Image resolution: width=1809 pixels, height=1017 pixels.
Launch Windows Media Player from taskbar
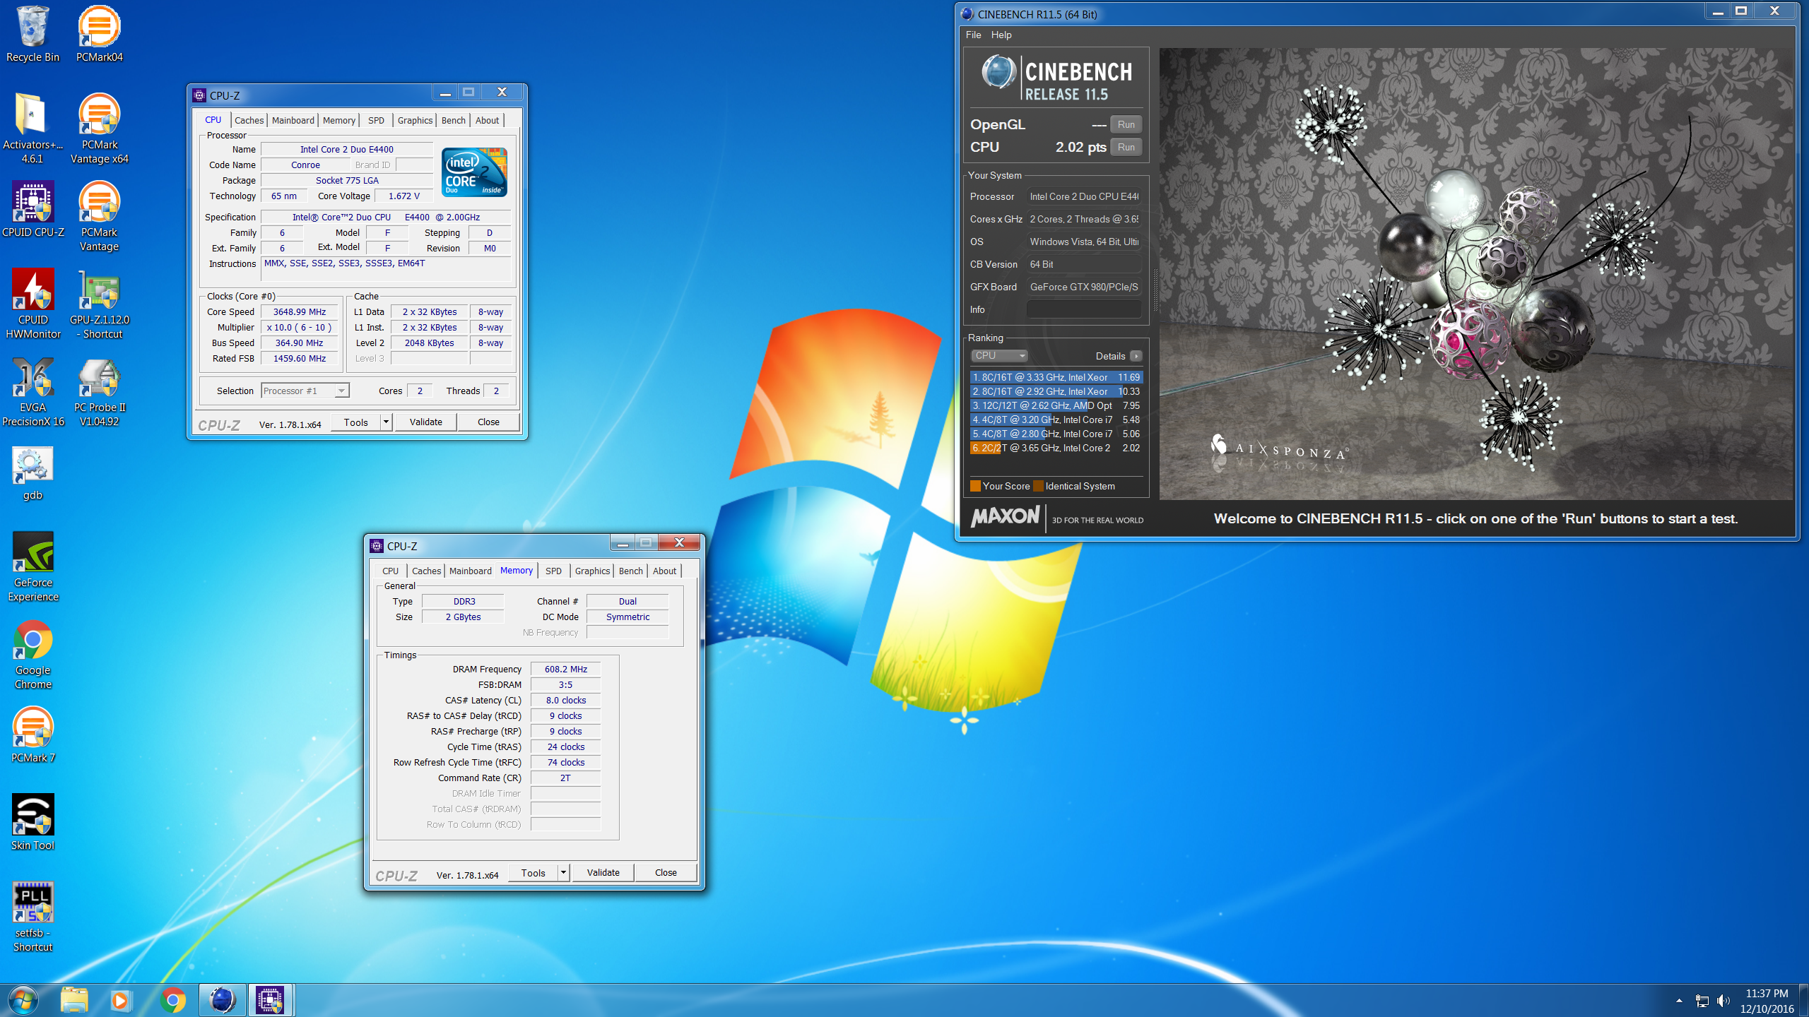[122, 1000]
